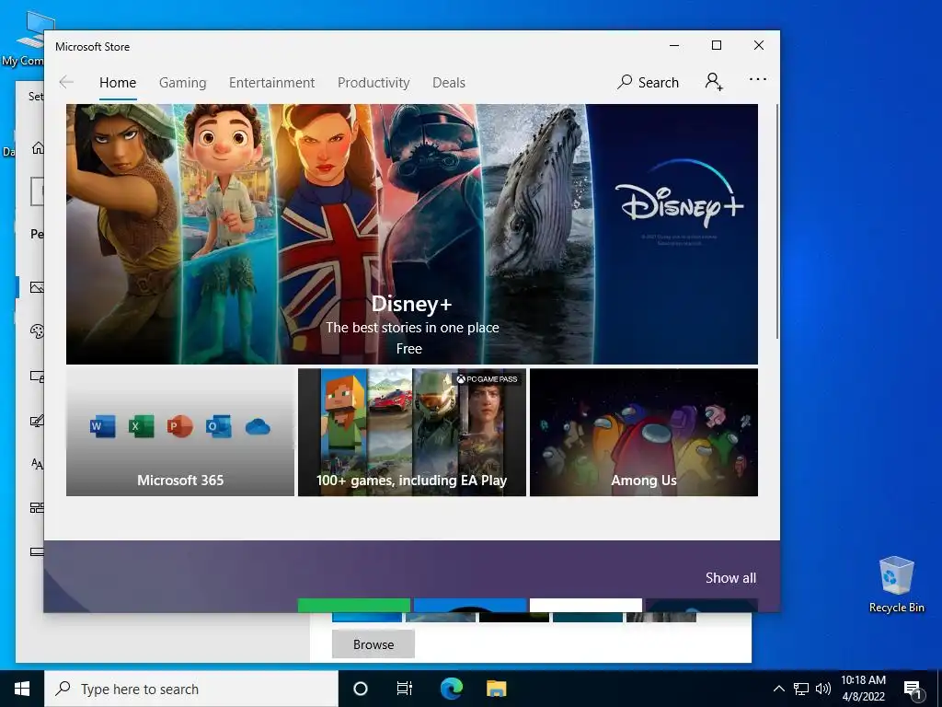Open the Entertainment tab

(x=271, y=83)
